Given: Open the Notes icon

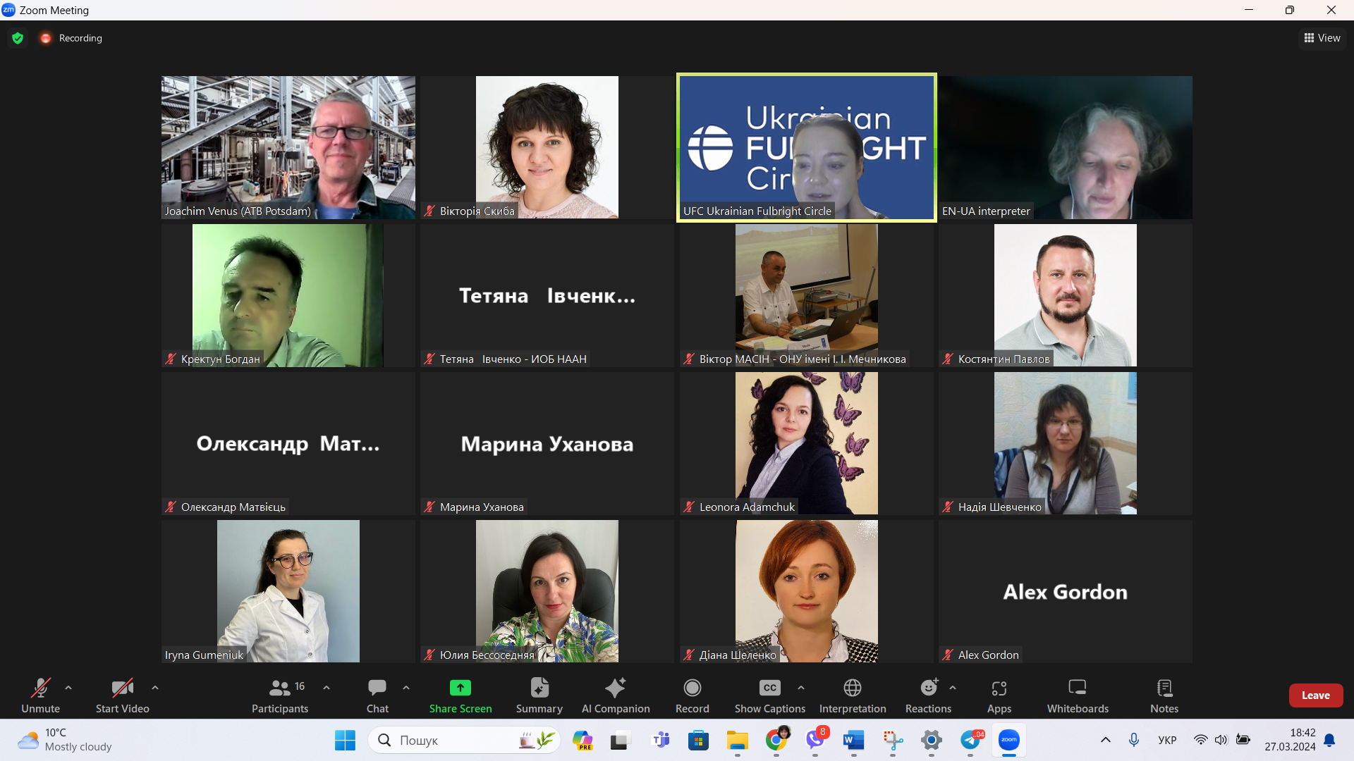Looking at the screenshot, I should [x=1164, y=688].
